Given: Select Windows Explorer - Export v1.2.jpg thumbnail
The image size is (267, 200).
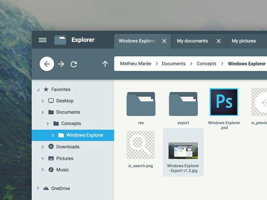Looking at the screenshot, I should [183, 151].
